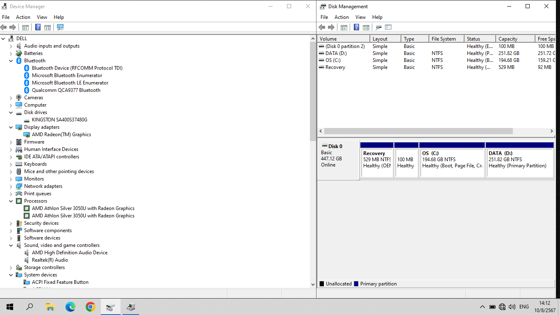Click the disk refresh icon in Disk Management toolbar
The height and width of the screenshot is (315, 560).
(x=378, y=27)
